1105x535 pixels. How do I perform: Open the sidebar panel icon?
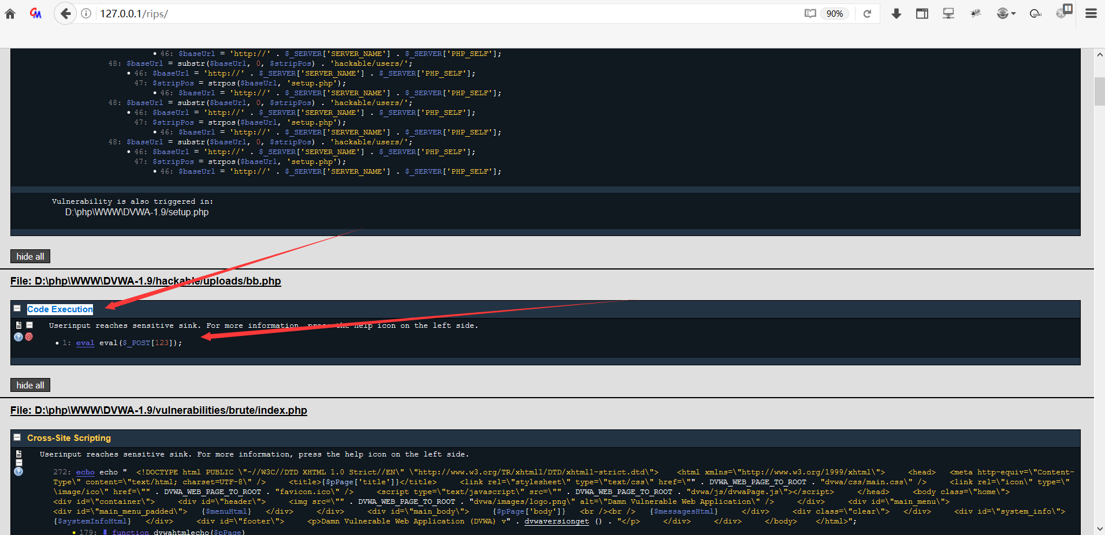click(x=922, y=13)
